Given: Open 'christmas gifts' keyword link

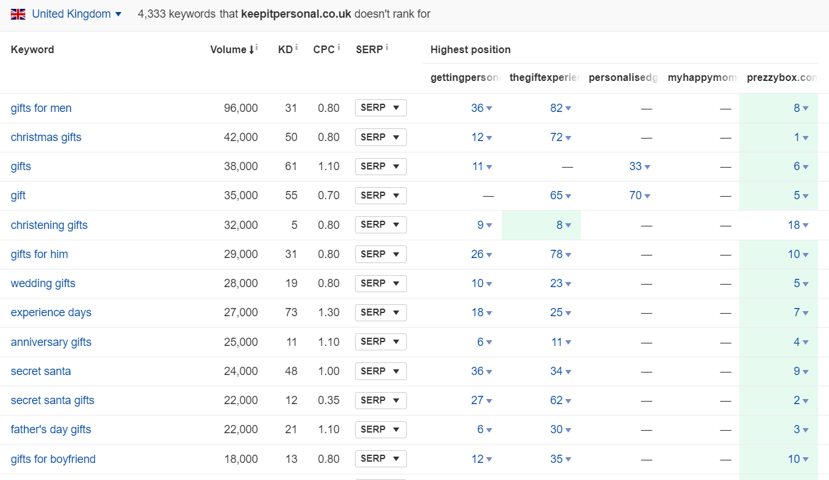Looking at the screenshot, I should coord(46,137).
